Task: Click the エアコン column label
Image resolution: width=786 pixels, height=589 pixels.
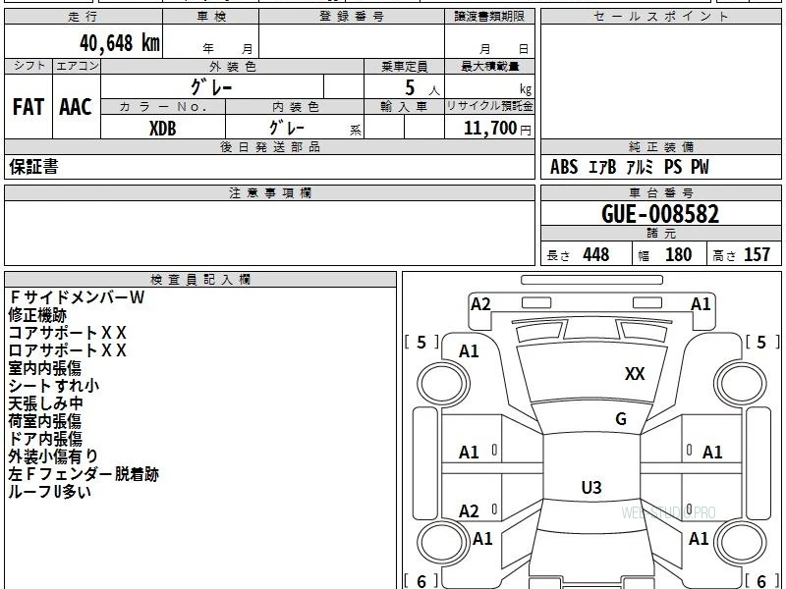Action: pos(77,66)
